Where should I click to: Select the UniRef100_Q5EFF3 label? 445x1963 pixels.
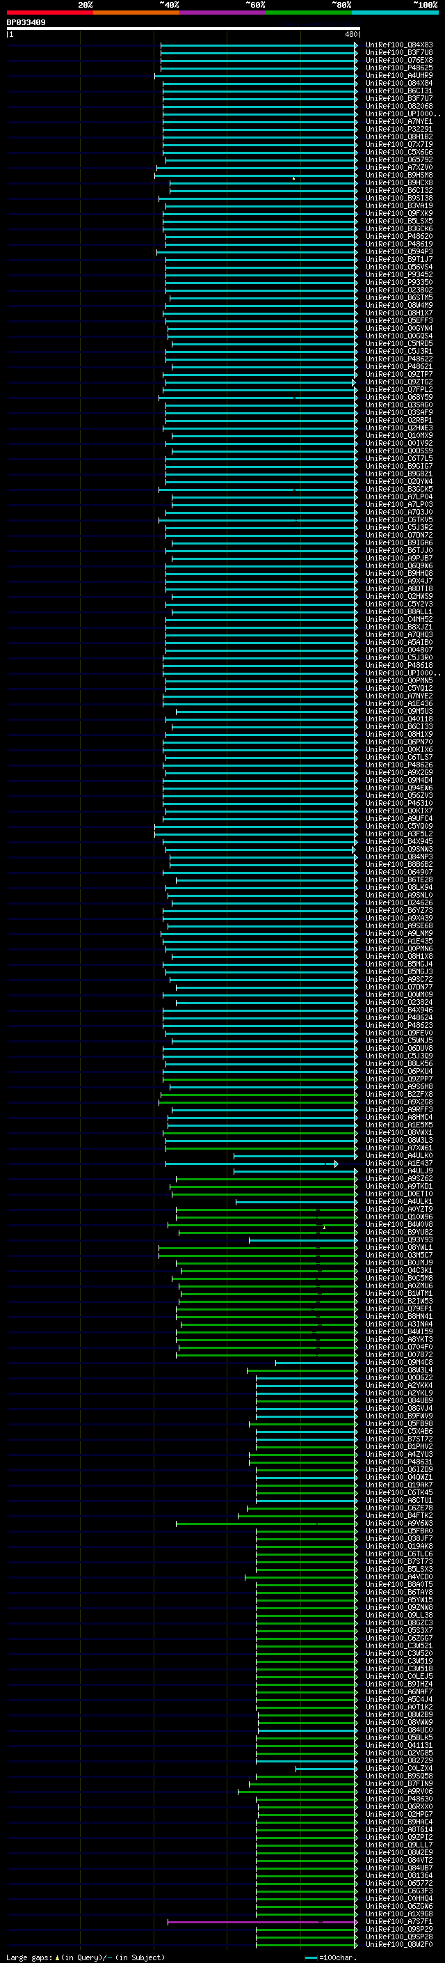pos(399,321)
